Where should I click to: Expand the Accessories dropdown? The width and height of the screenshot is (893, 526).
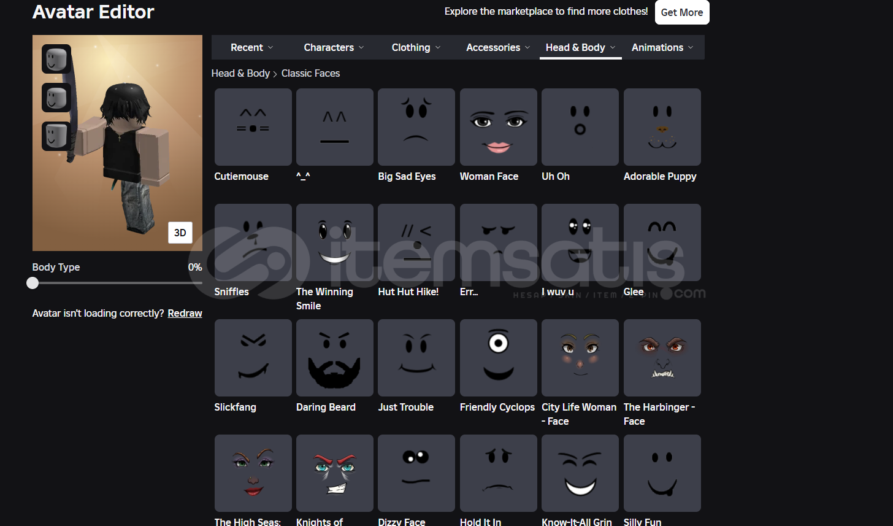tap(498, 47)
